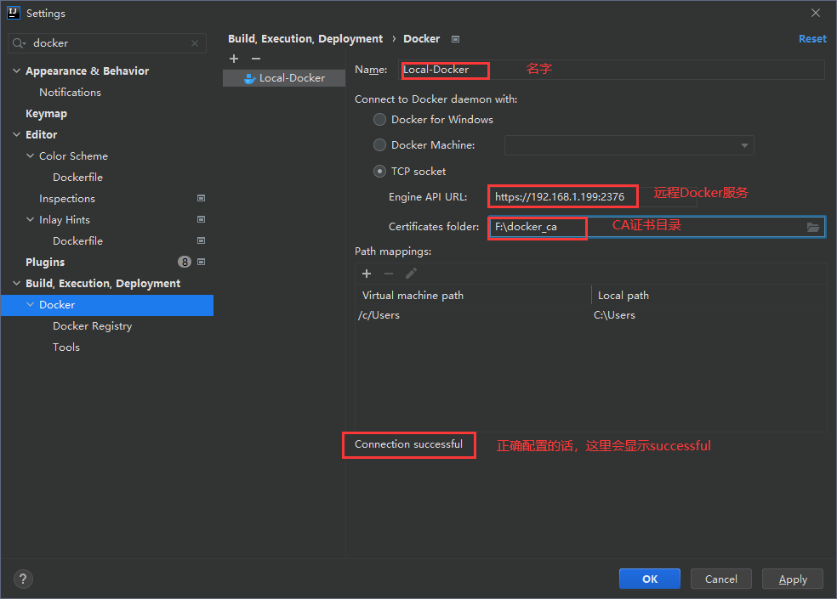Open Dockerfile under Color Scheme
The width and height of the screenshot is (837, 599).
(x=78, y=177)
